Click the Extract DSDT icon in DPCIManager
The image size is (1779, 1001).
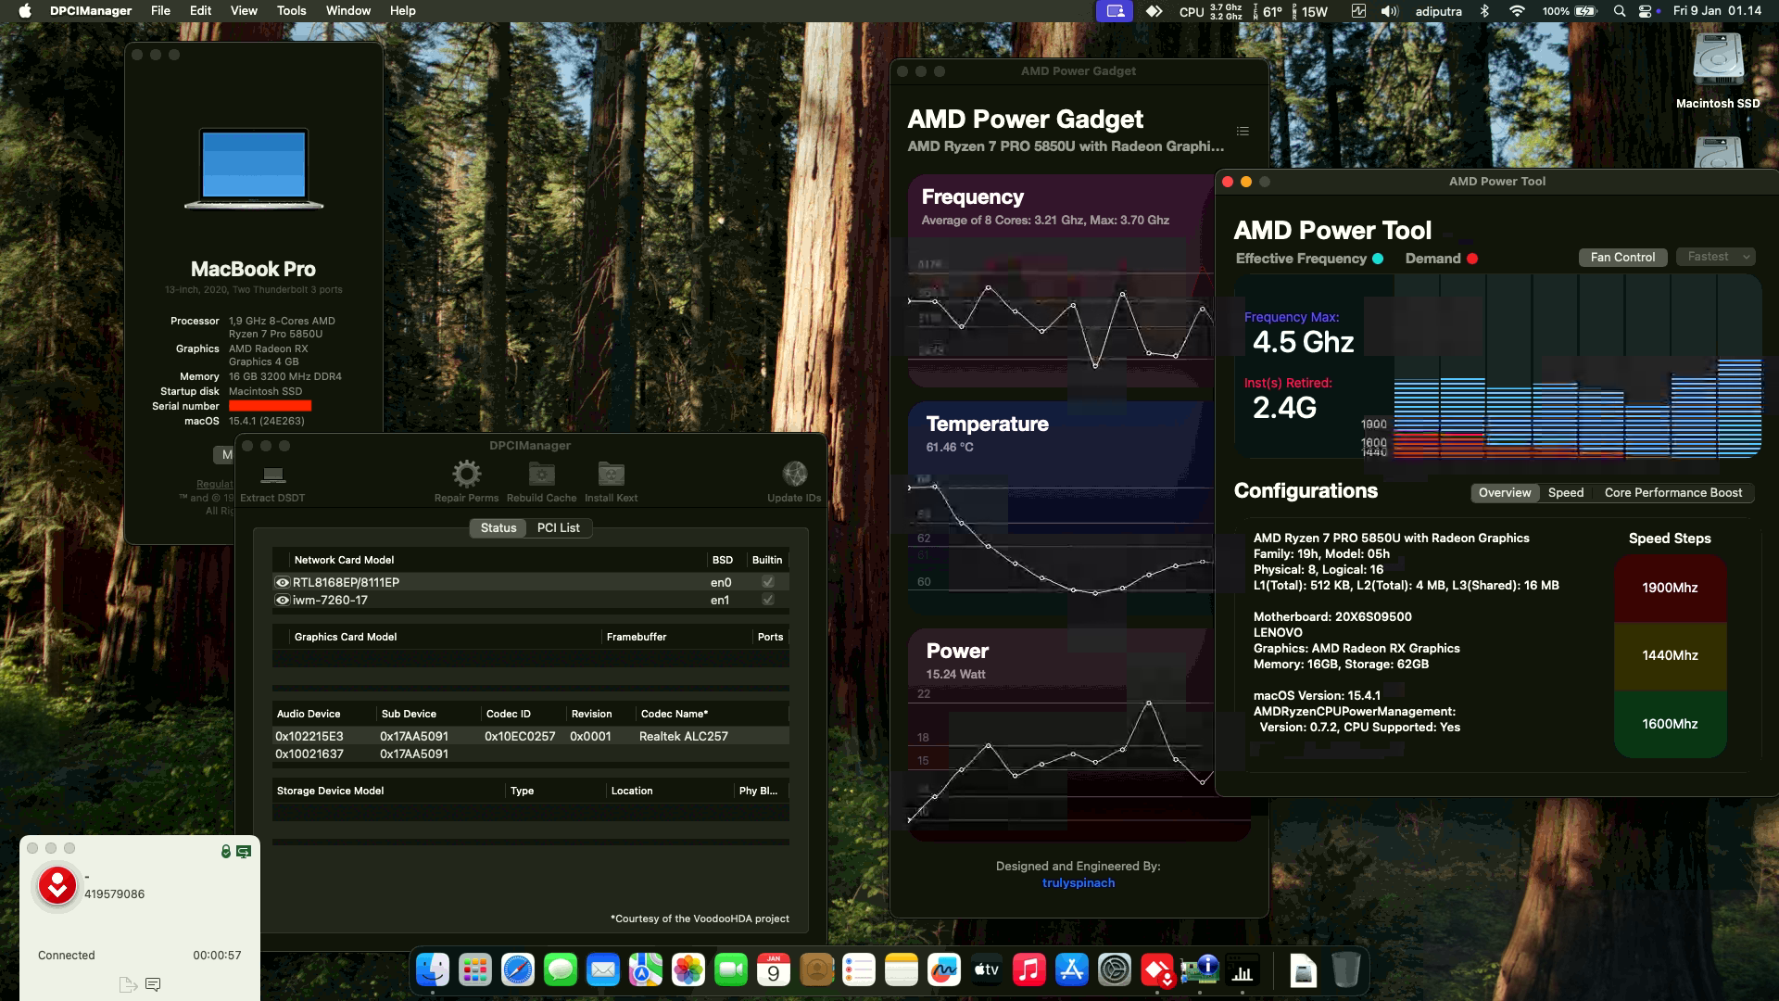coord(271,476)
